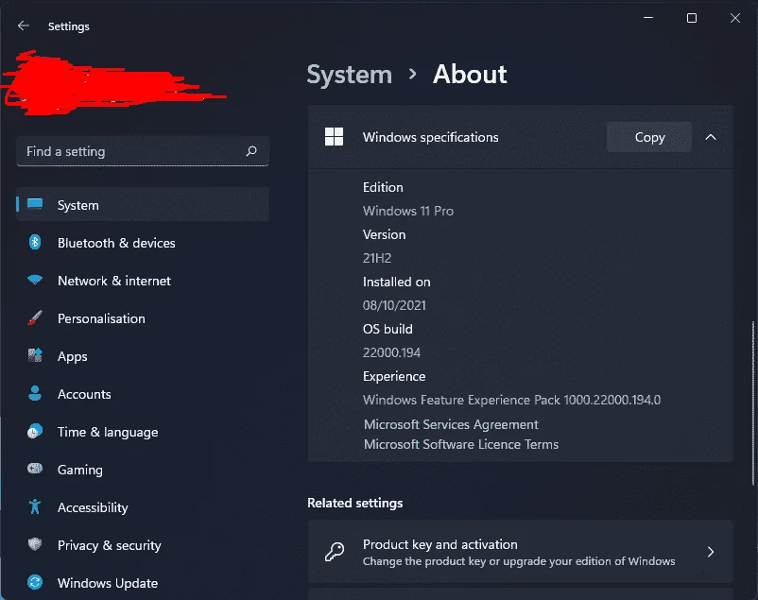This screenshot has height=600, width=758.
Task: Maximize the Settings window
Action: pyautogui.click(x=692, y=18)
